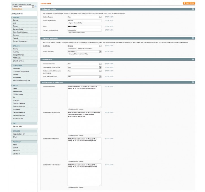Open the Nowe zamówienie notification dropdown
The image size is (205, 192).
pos(85,64)
